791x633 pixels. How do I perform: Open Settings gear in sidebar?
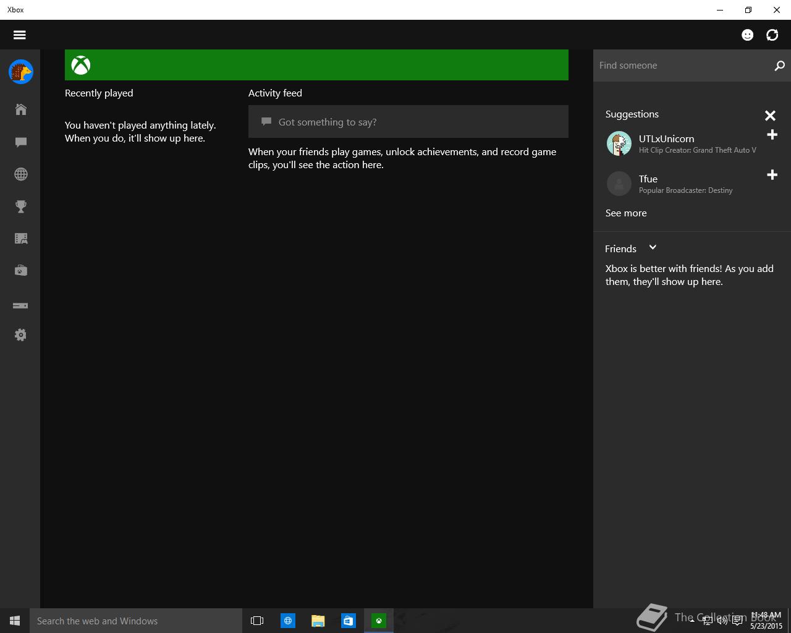pos(20,335)
